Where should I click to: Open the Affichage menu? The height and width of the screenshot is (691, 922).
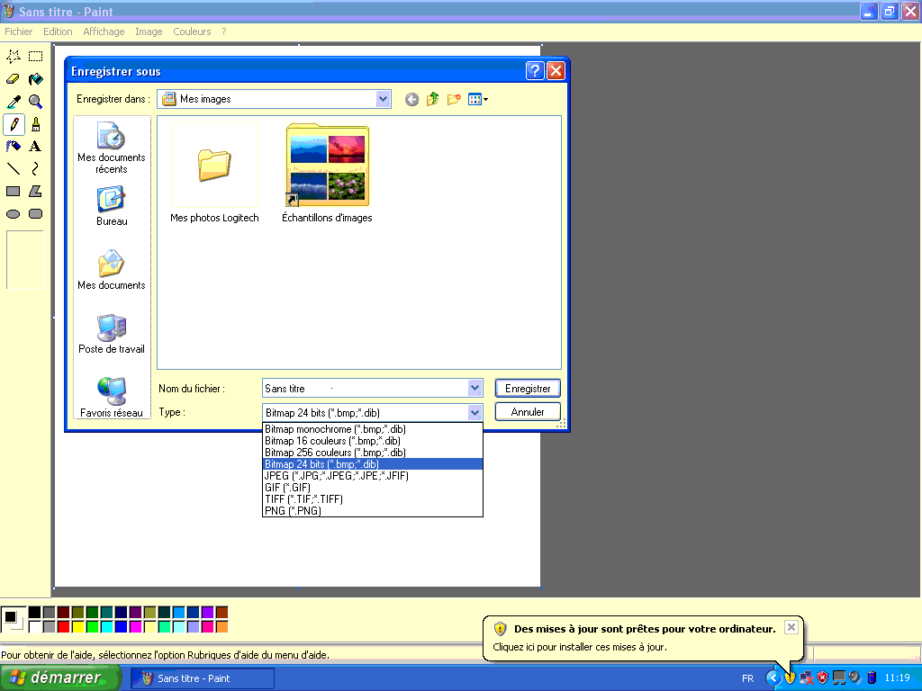tap(104, 31)
